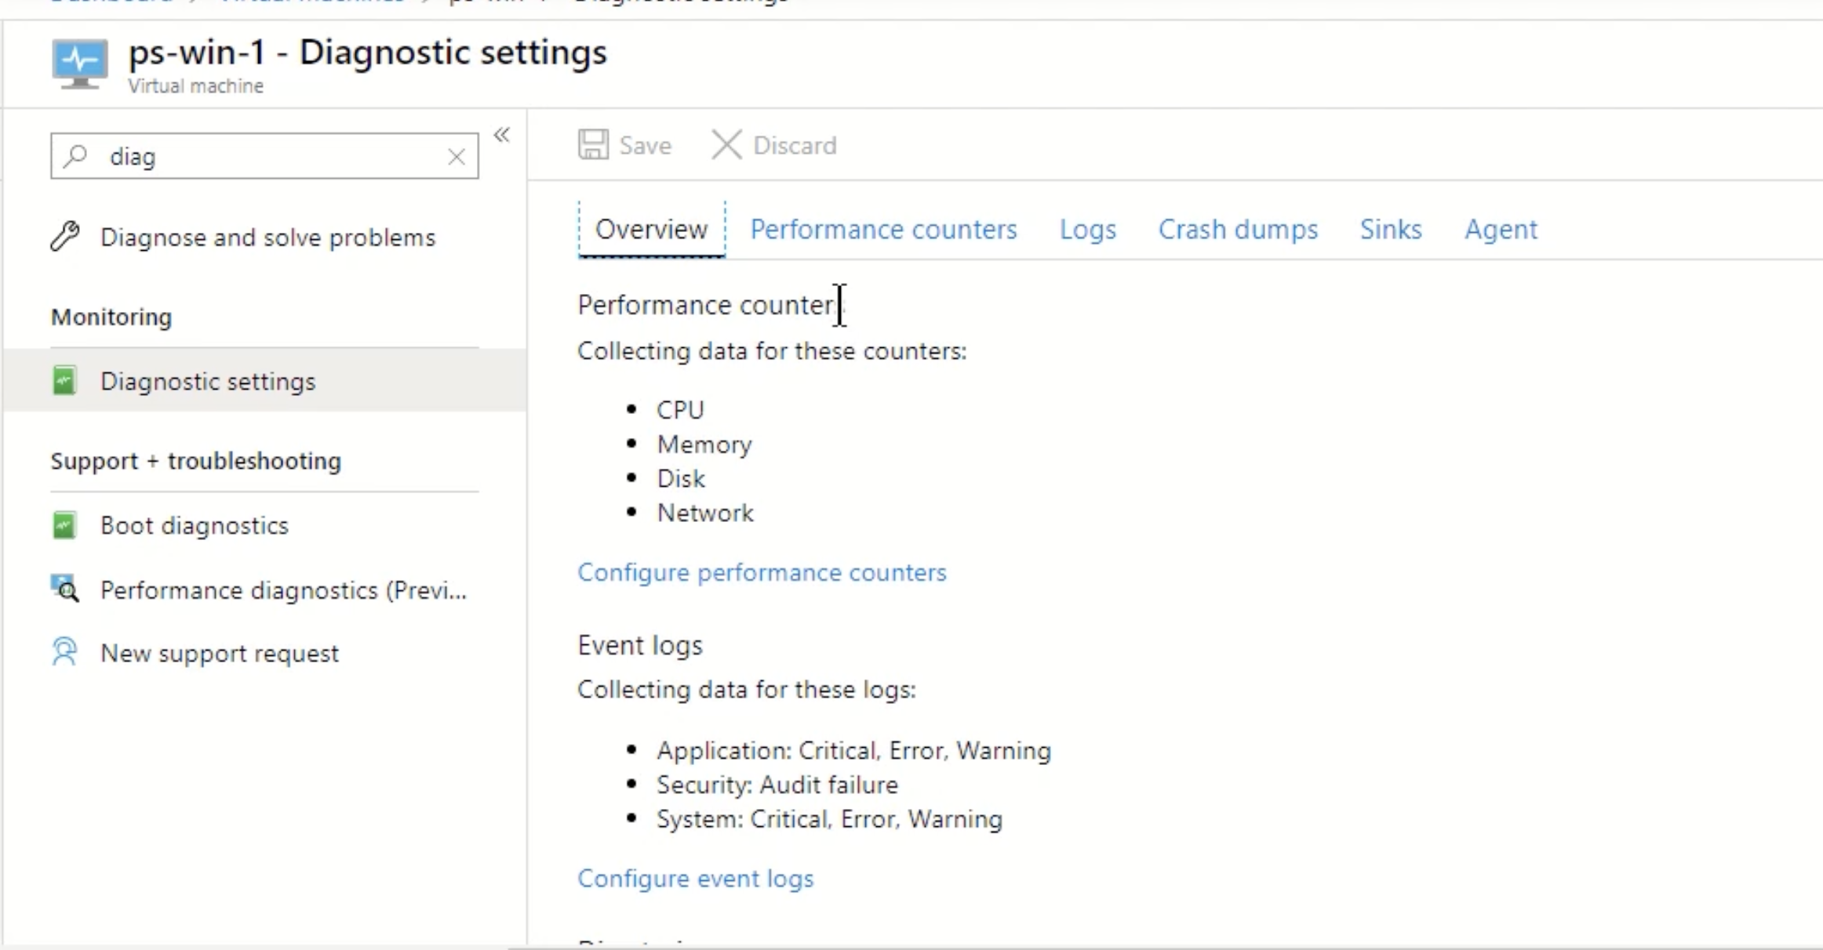Viewport: 1823px width, 950px height.
Task: Select Diagnostic settings in Monitoring
Action: tap(265, 381)
